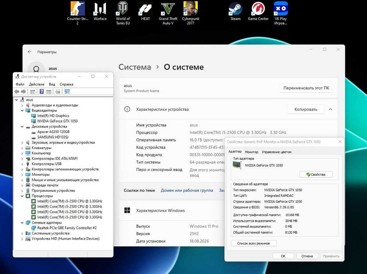367x274 pixels.
Task: Collapse the asus root node
Action: coord(16,100)
